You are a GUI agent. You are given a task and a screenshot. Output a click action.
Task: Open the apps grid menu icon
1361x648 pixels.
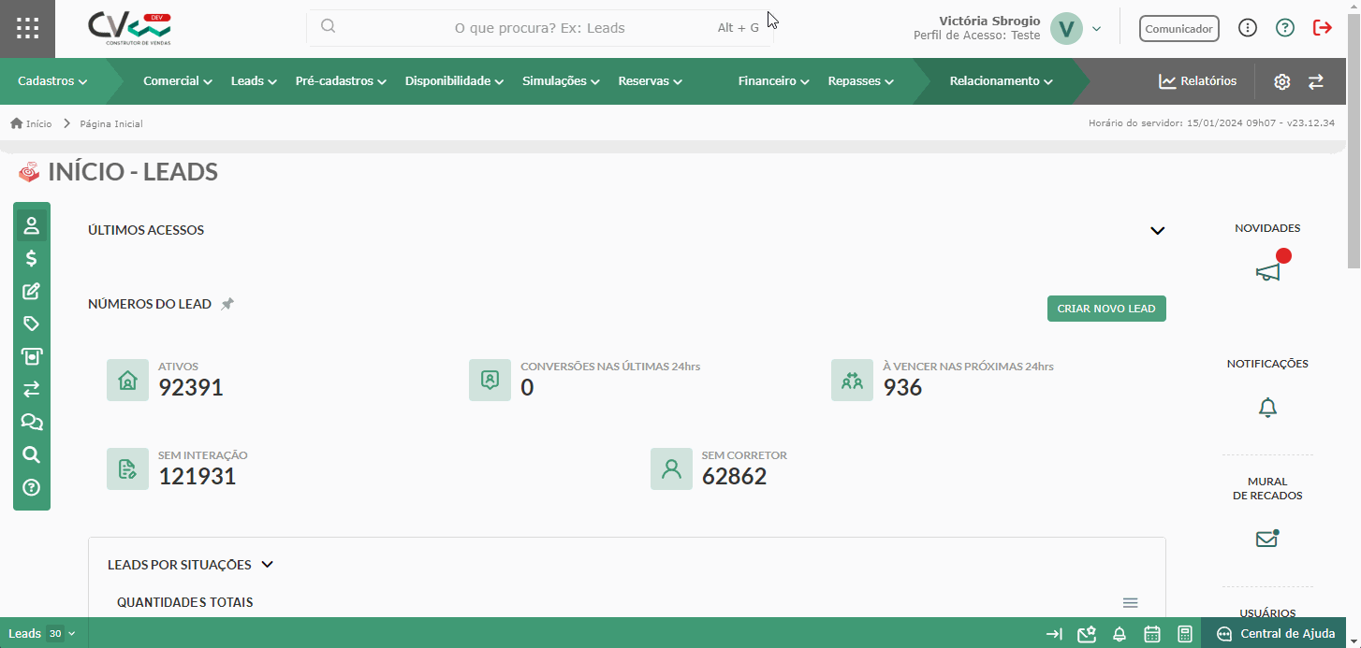(27, 28)
